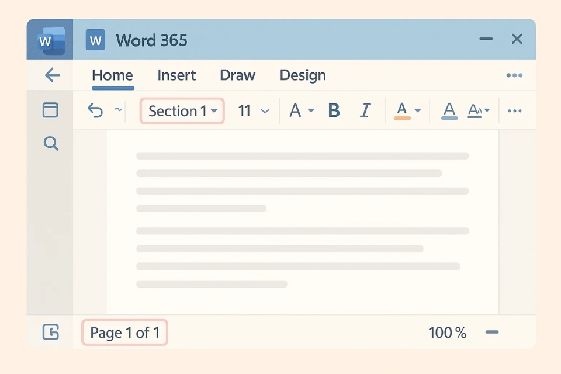This screenshot has height=374, width=561.
Task: Click the zoom out minus button
Action: (492, 333)
